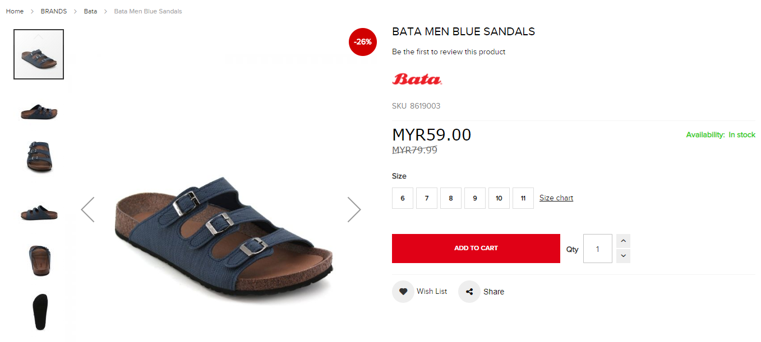
Task: Click the Share icon
Action: (x=469, y=292)
